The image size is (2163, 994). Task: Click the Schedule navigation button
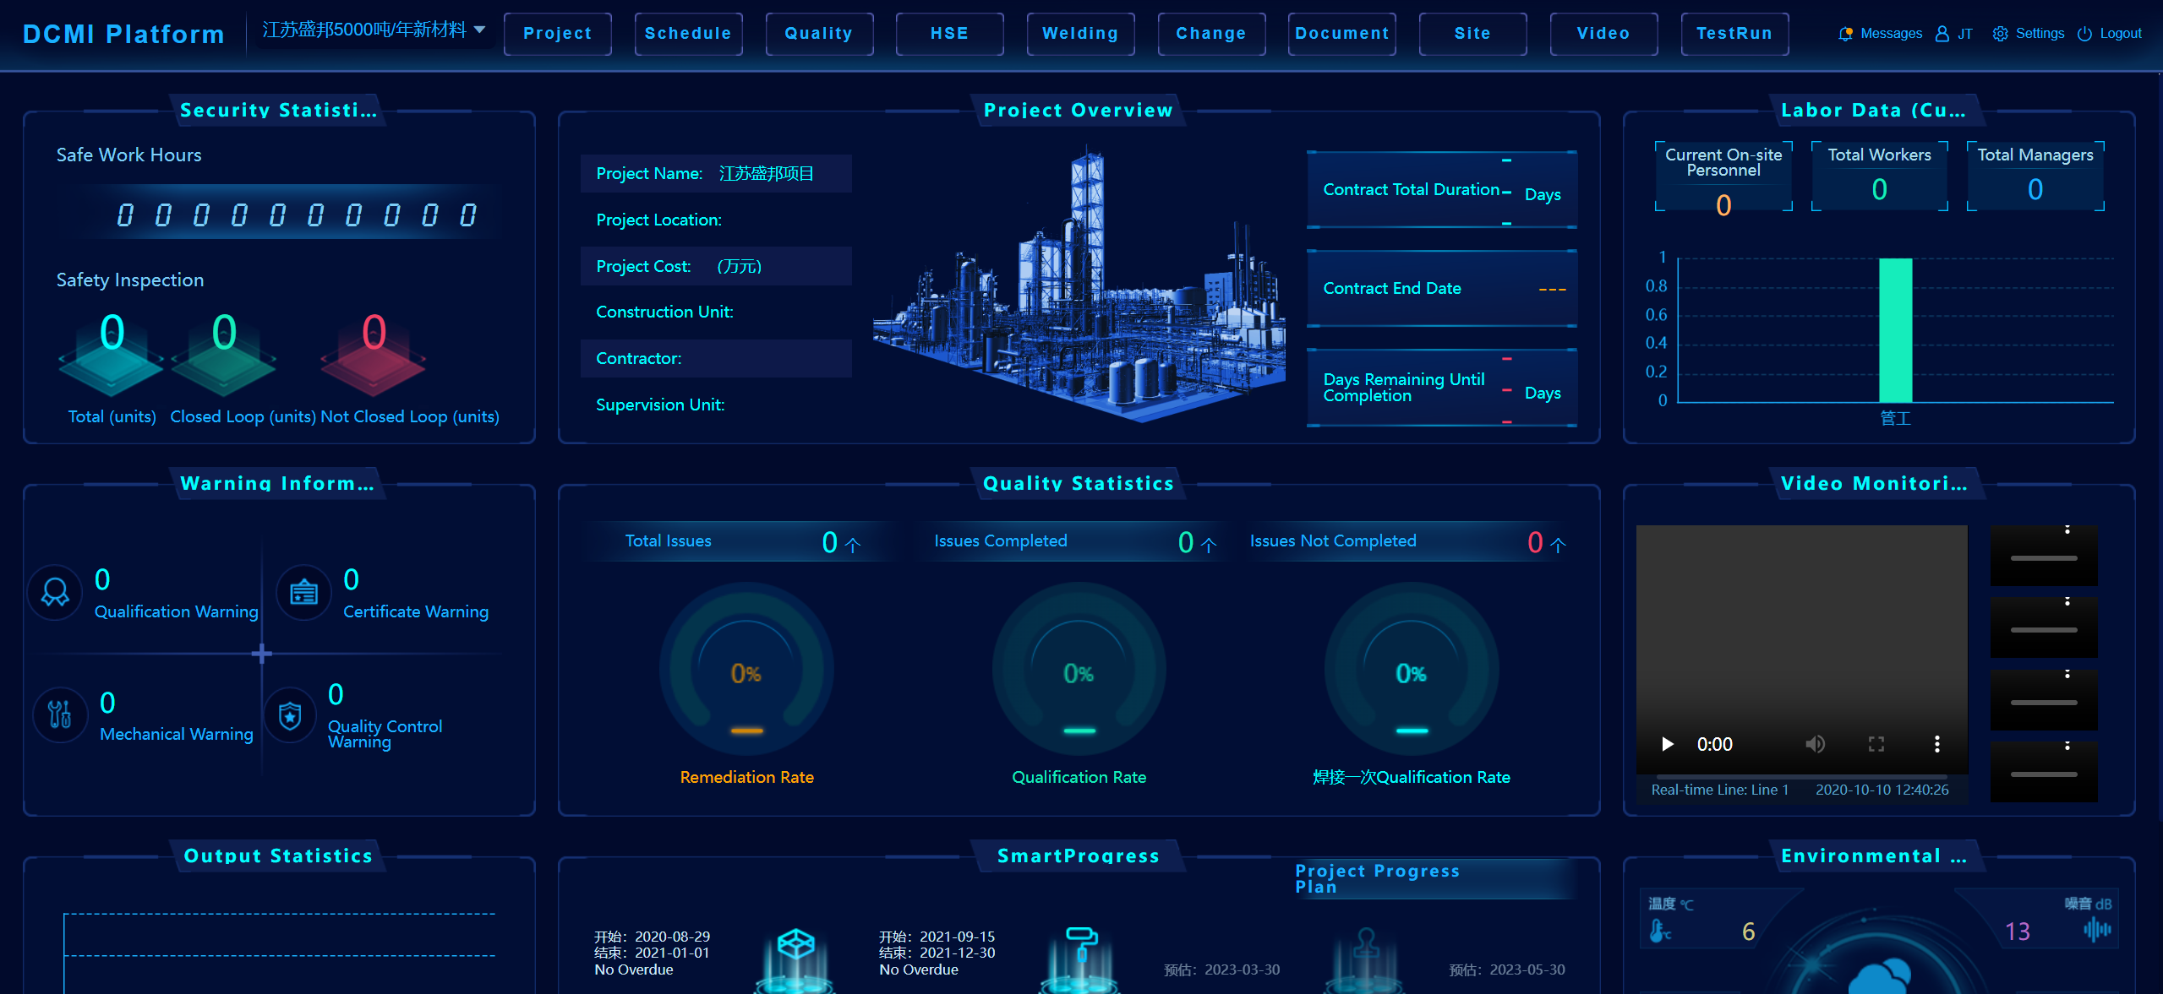pos(688,34)
